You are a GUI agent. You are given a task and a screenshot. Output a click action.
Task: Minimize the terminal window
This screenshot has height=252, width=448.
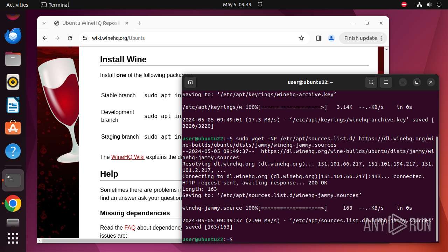[x=403, y=82]
